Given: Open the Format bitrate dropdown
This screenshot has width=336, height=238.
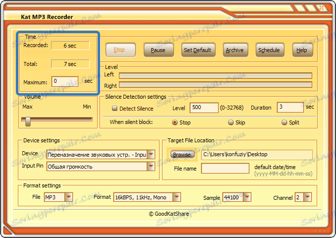Looking at the screenshot, I should point(176,197).
